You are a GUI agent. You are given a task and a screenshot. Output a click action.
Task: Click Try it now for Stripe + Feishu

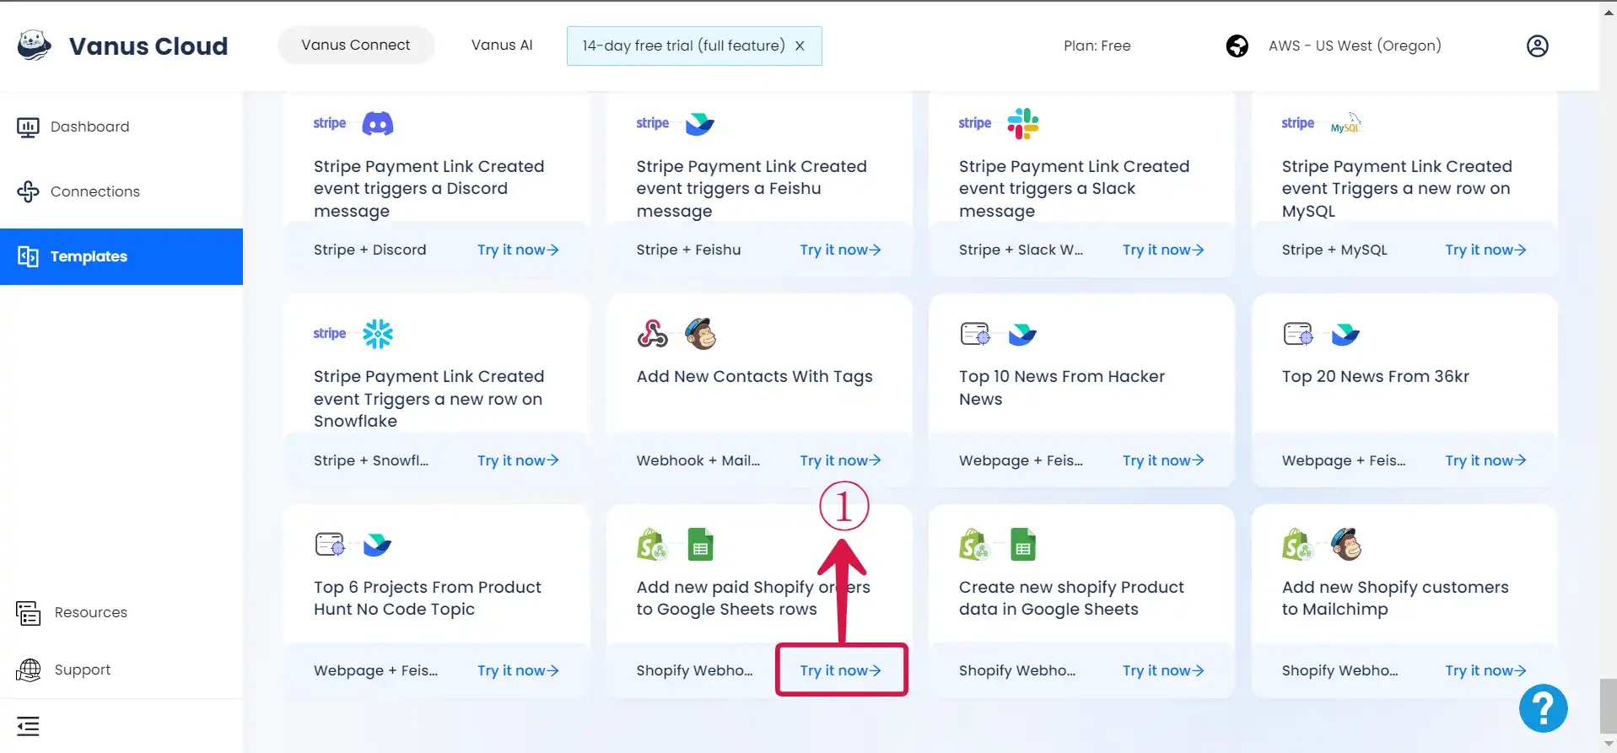point(840,250)
